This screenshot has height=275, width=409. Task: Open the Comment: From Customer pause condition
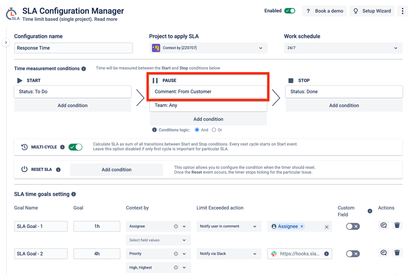pyautogui.click(x=208, y=92)
